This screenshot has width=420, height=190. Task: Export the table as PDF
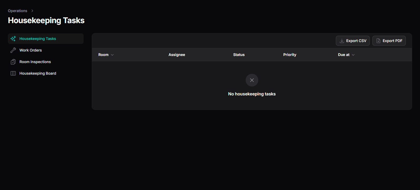(389, 41)
